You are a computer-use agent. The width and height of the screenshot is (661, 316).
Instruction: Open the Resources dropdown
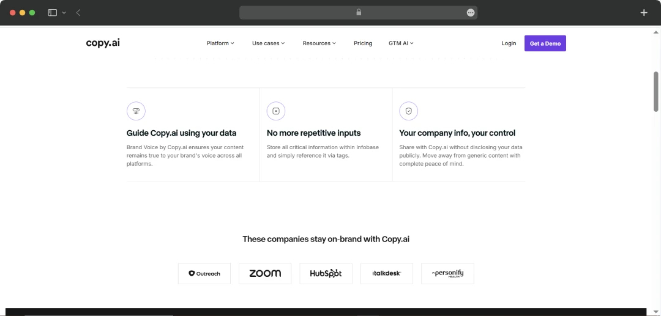(x=319, y=43)
